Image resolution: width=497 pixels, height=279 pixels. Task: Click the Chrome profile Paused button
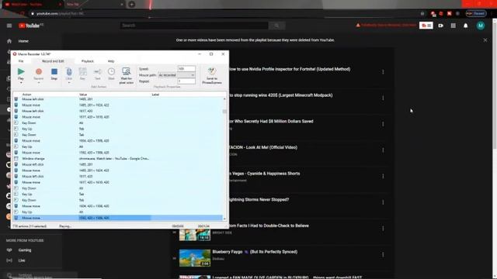pyautogui.click(x=476, y=14)
